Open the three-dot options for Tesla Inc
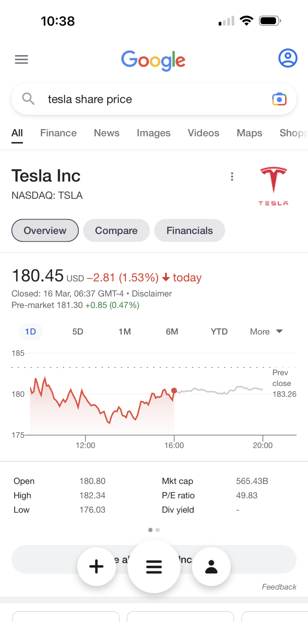The height and width of the screenshot is (622, 308). [232, 177]
